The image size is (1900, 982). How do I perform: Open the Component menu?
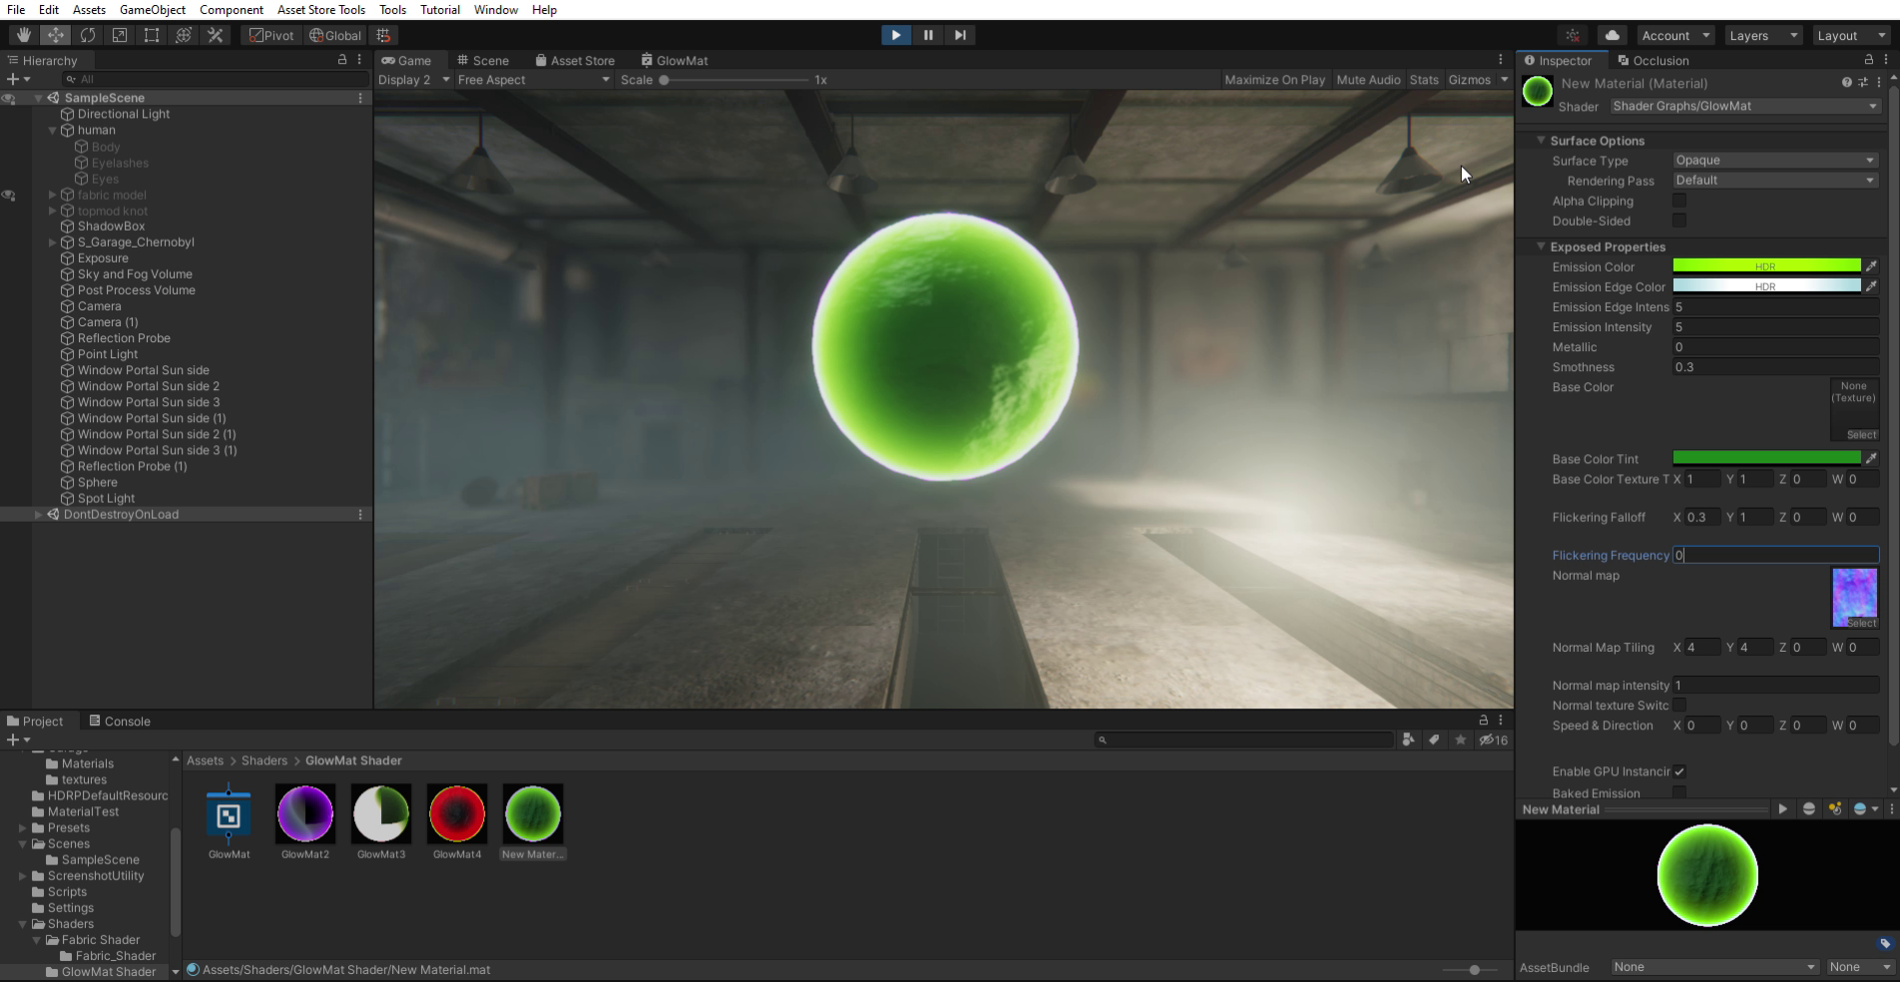231,9
